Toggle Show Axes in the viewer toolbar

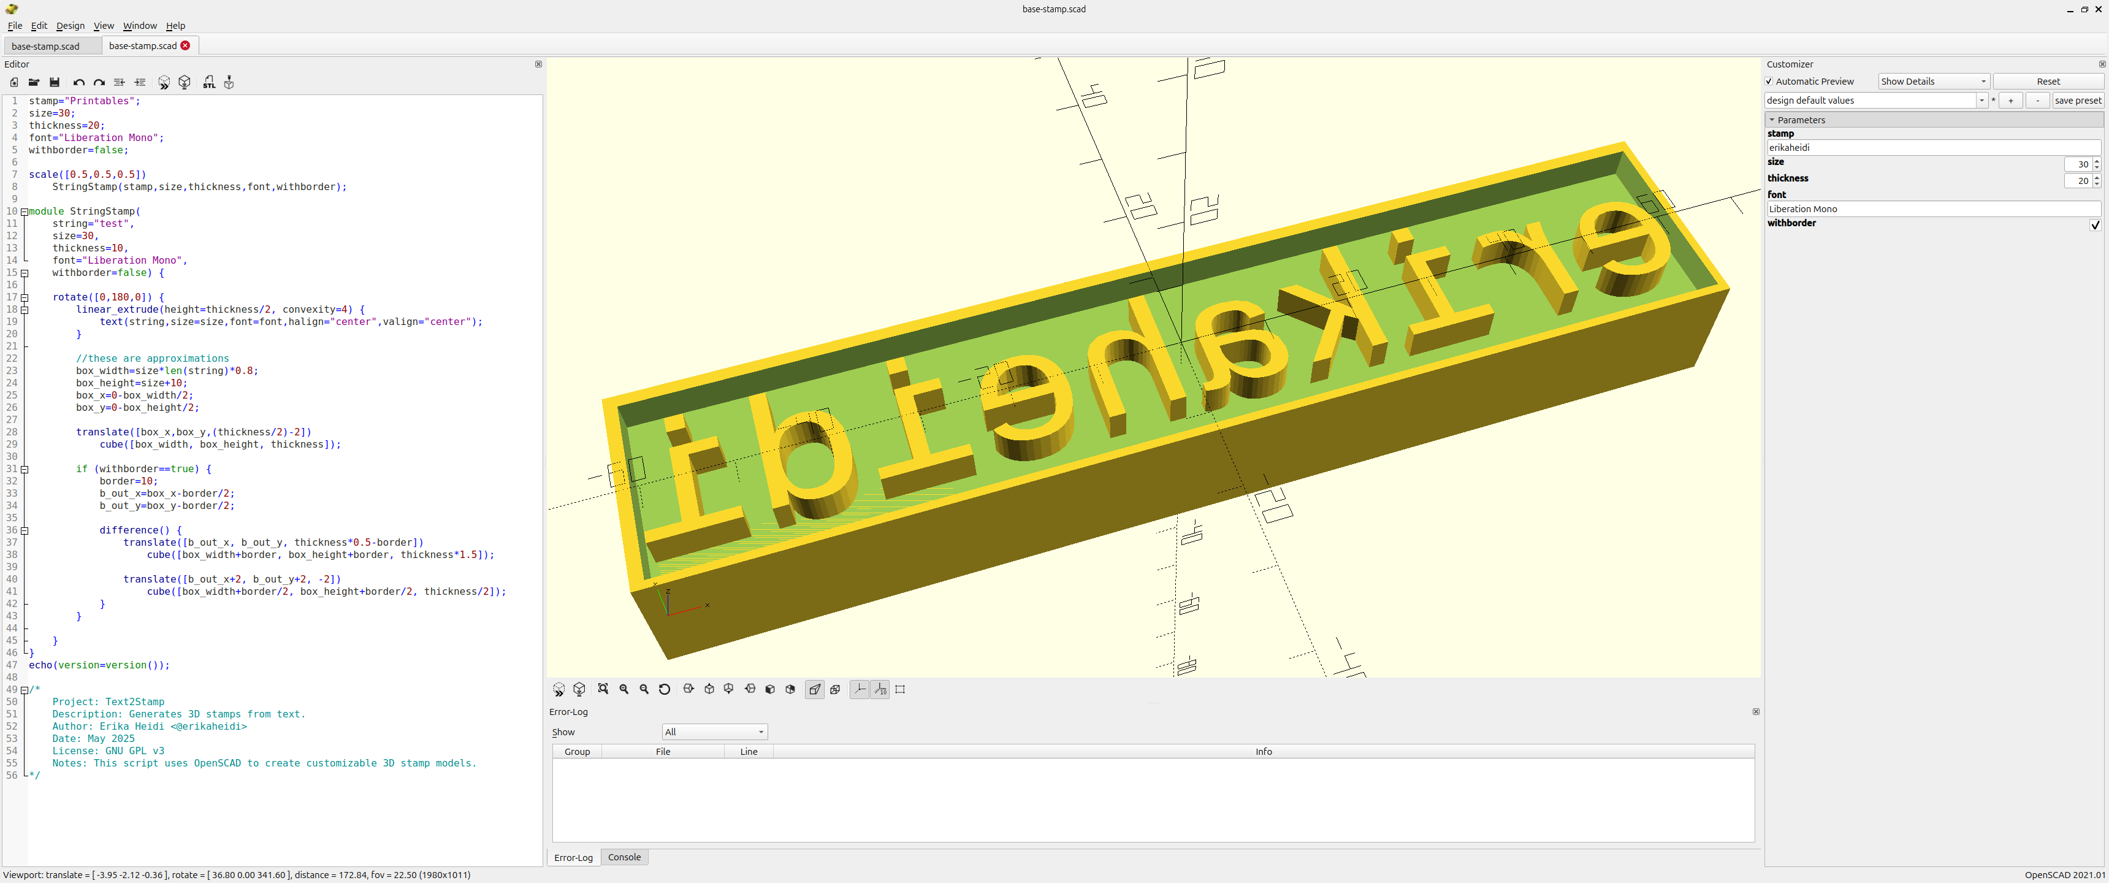pyautogui.click(x=860, y=689)
